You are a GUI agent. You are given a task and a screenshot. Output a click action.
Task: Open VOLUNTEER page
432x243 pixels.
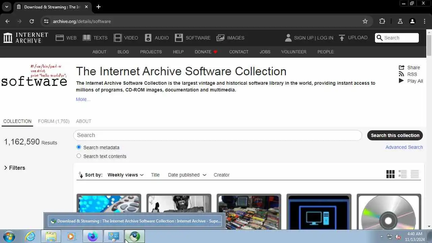[294, 52]
